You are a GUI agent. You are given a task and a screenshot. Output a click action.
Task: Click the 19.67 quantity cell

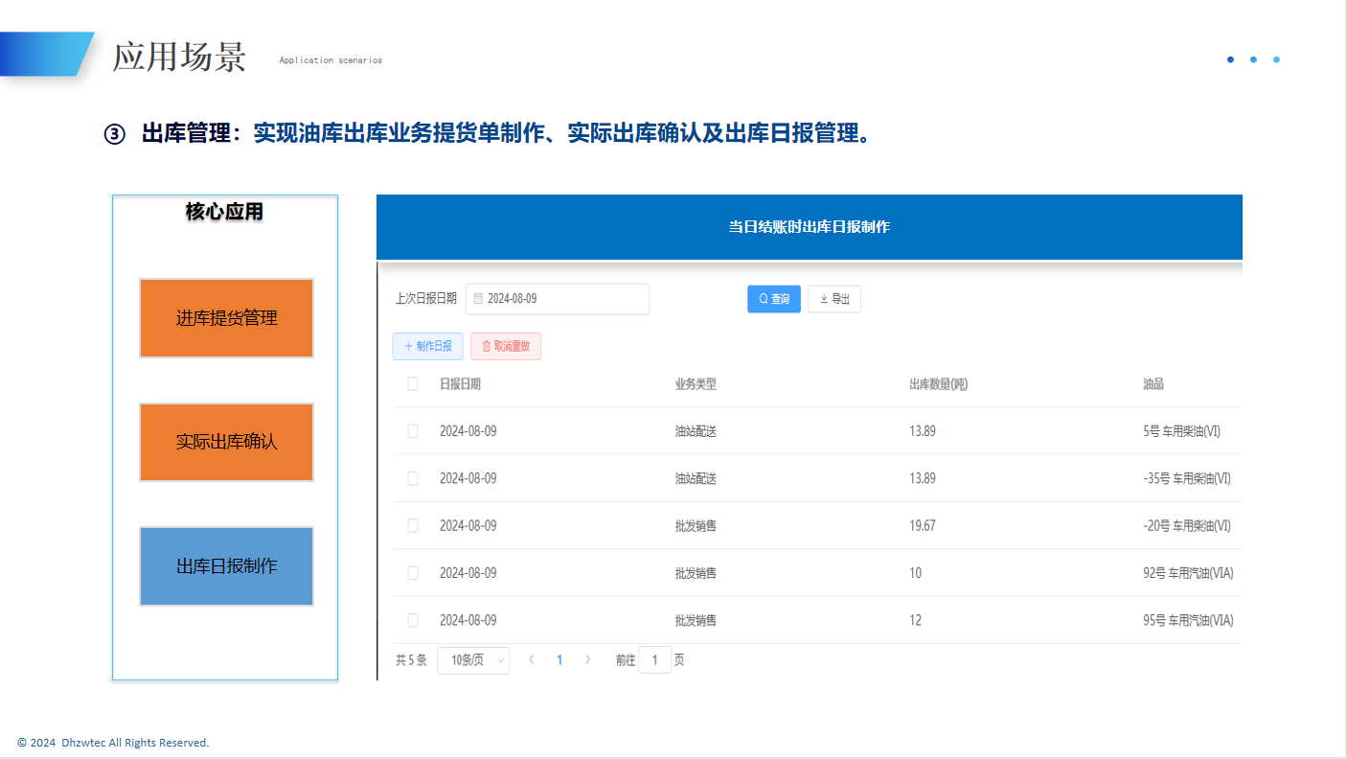click(x=923, y=525)
